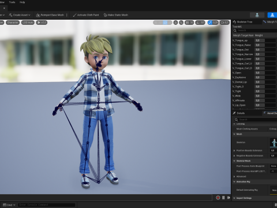Select the V_Tongue_Out morph target row
Image resolution: width=277 pixels, height=208 pixels.
[x=254, y=50]
